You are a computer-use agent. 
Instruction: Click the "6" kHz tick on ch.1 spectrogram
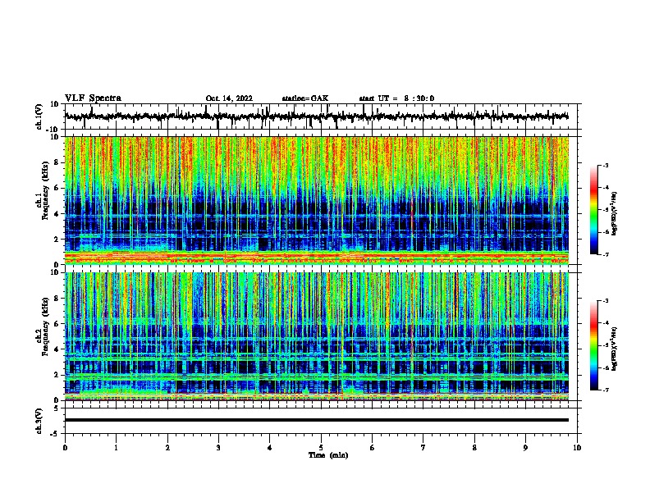(57, 189)
